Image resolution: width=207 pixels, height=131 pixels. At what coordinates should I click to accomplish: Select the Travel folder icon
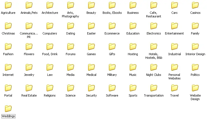point(175,88)
